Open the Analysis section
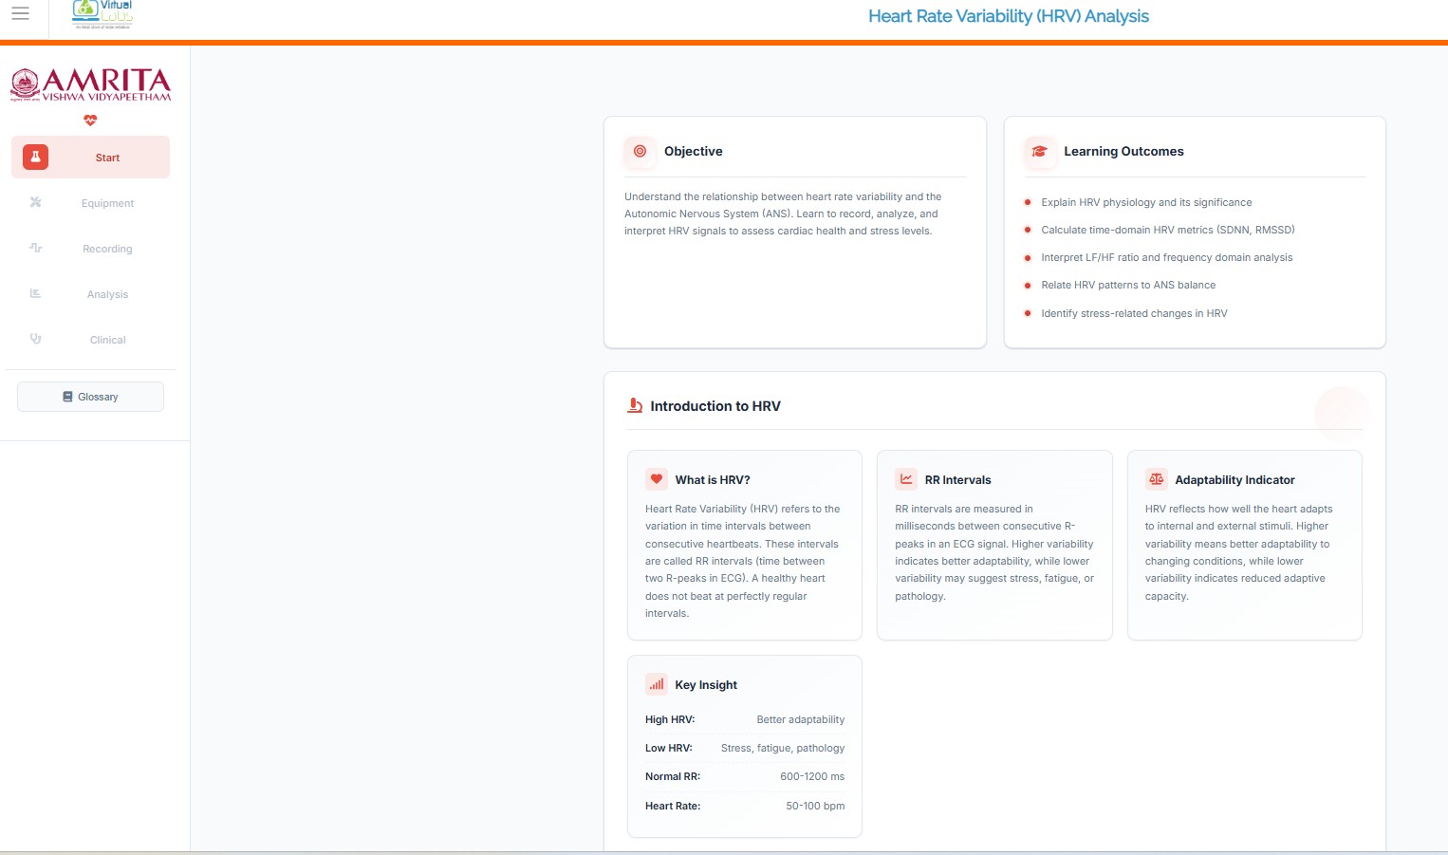 tap(107, 294)
